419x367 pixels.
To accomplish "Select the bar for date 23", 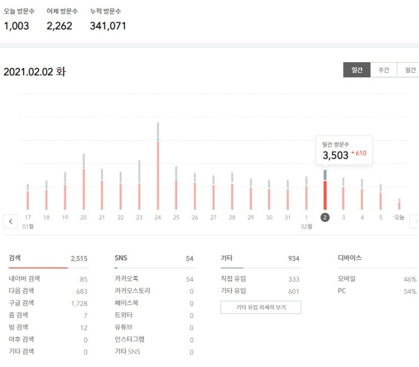I will (139, 185).
